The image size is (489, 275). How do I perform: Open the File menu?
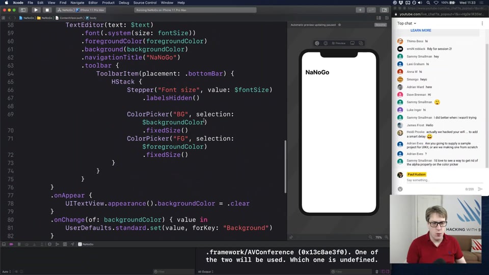point(30,3)
